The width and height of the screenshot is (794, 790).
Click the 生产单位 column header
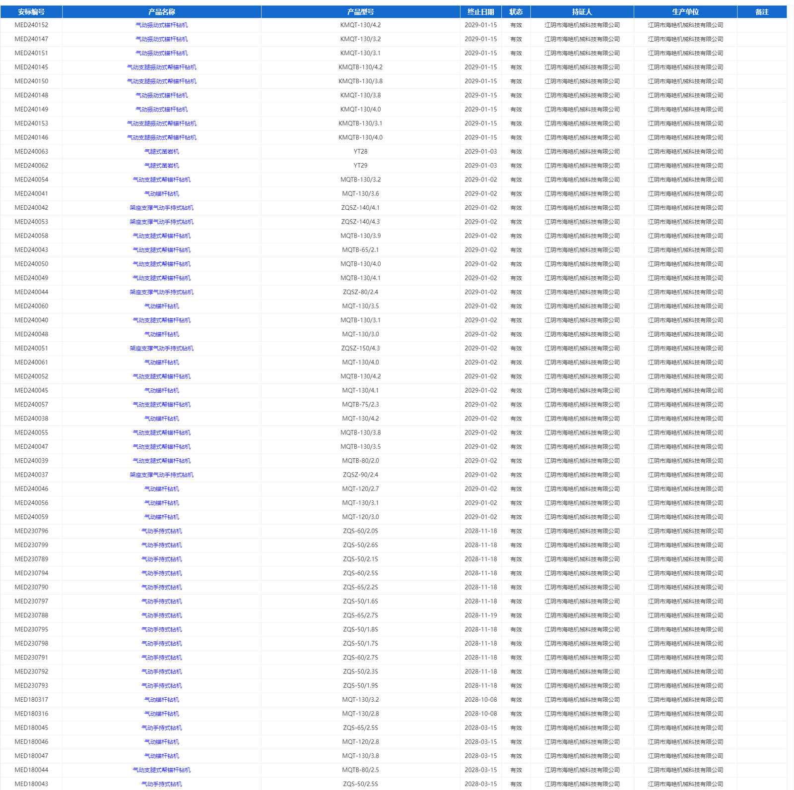click(x=685, y=12)
